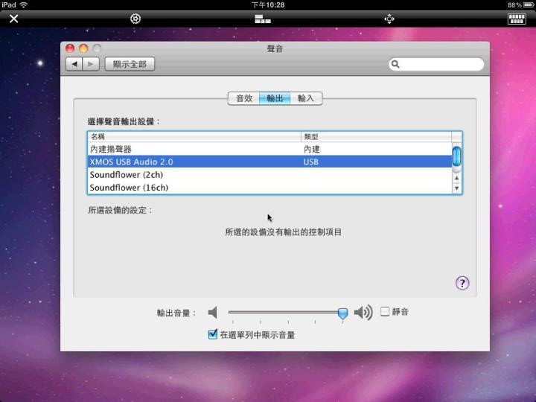Image resolution: width=536 pixels, height=402 pixels.
Task: Click the back arrow in Sound window
Action: (x=74, y=64)
